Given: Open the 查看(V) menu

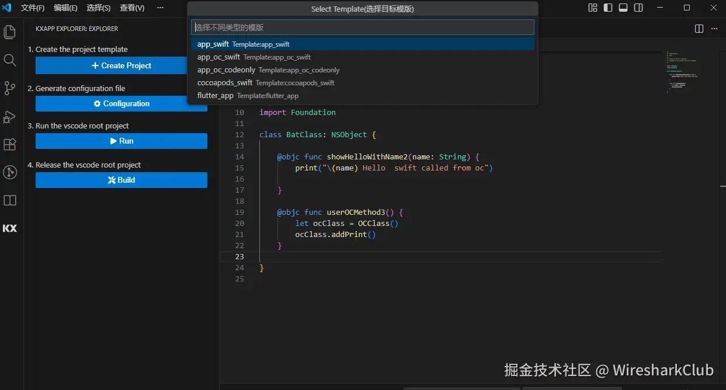Looking at the screenshot, I should (132, 8).
